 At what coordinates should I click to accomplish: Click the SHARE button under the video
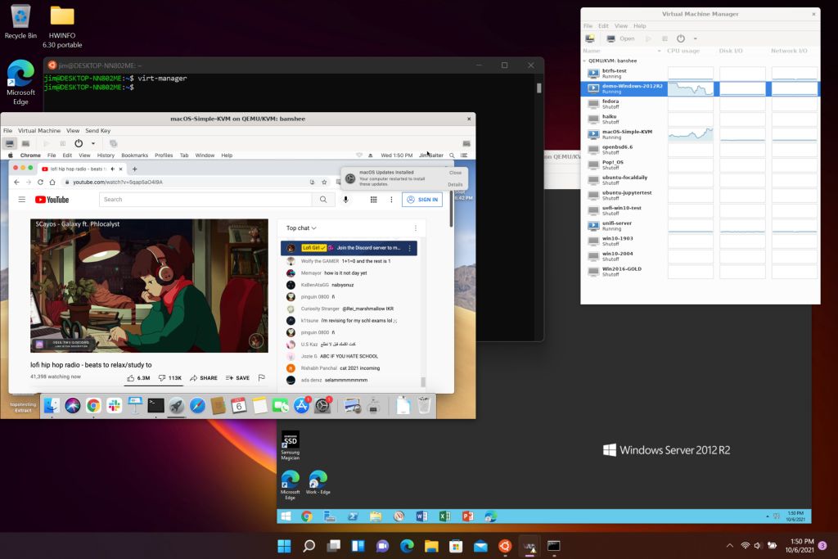tap(203, 378)
